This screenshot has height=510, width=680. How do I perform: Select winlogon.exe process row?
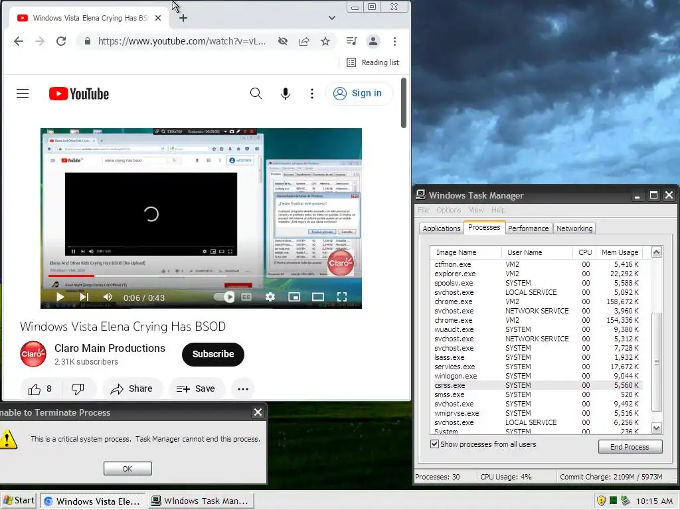point(537,376)
